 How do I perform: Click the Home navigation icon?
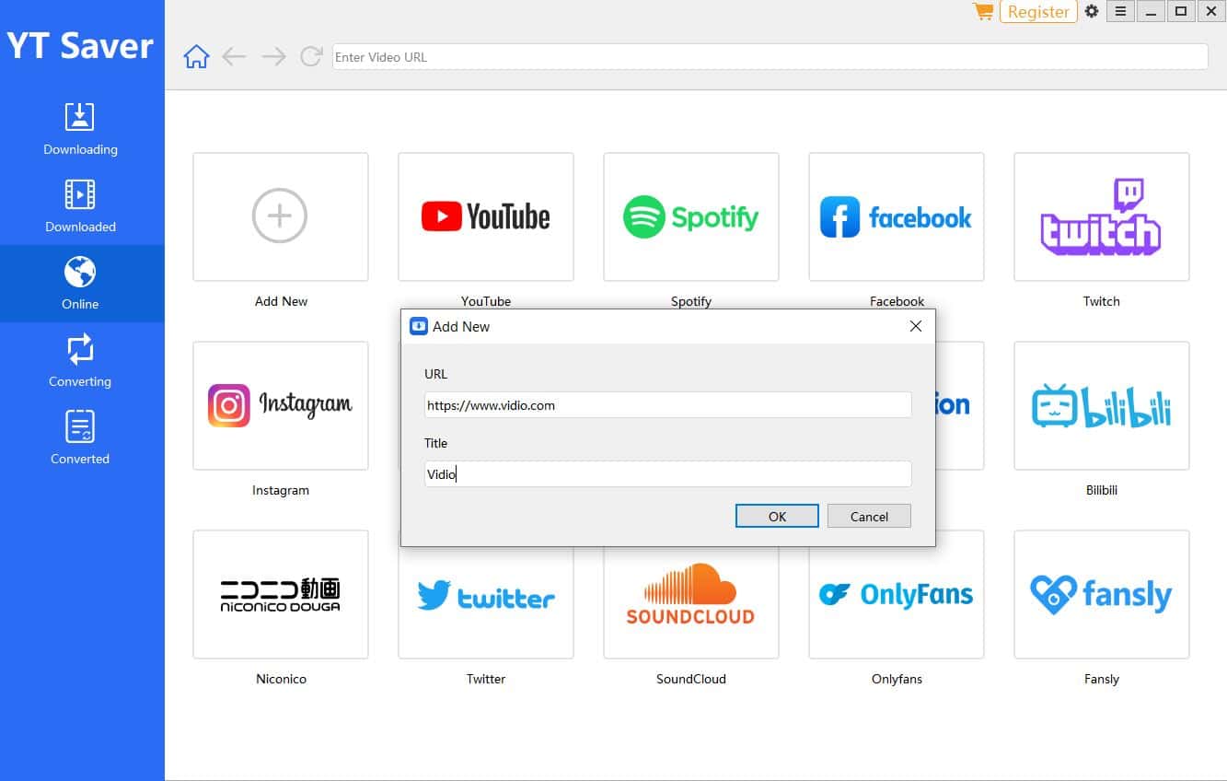pos(196,56)
